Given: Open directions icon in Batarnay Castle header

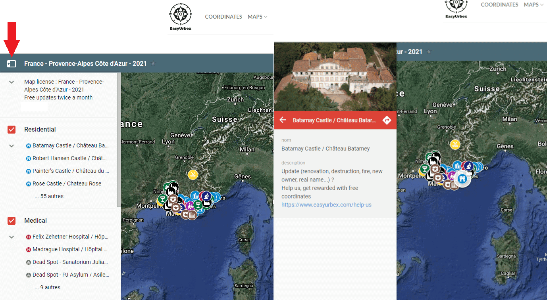Looking at the screenshot, I should pos(387,120).
